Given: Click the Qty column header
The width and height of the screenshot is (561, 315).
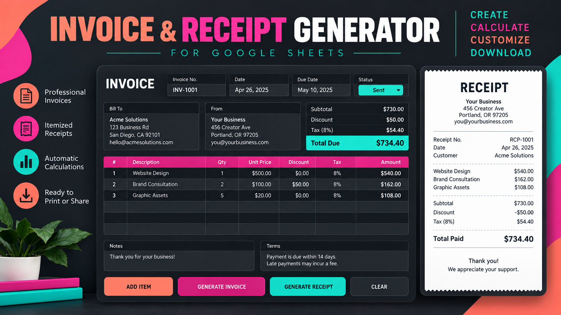Looking at the screenshot, I should [x=222, y=162].
